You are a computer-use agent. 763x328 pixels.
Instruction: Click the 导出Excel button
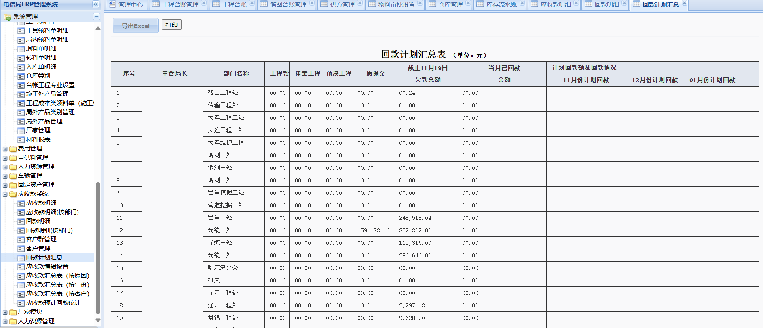click(135, 26)
